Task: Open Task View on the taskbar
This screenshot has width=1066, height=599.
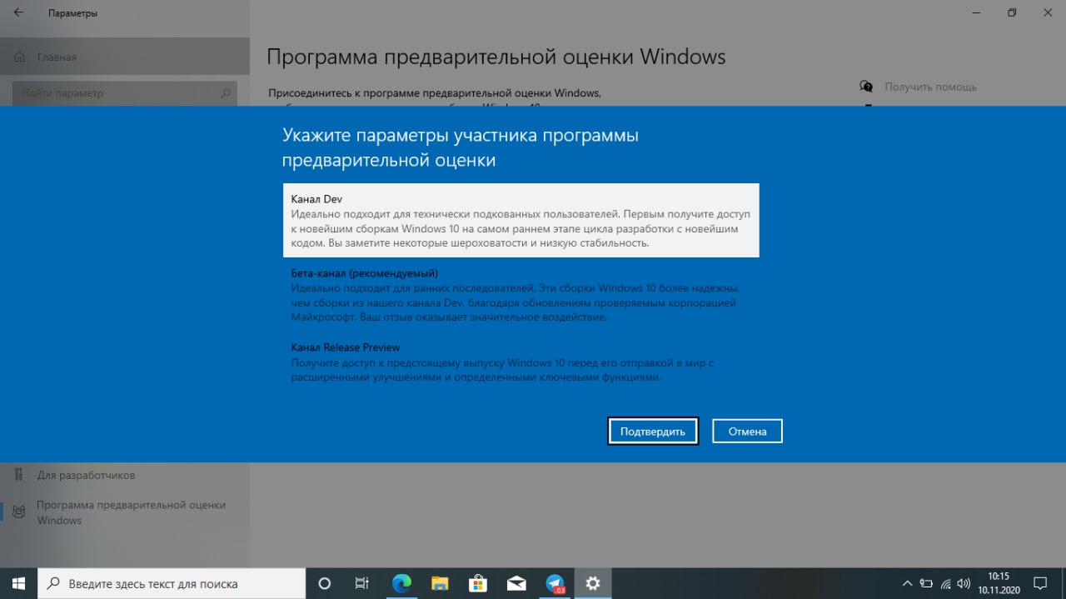Action: point(362,583)
